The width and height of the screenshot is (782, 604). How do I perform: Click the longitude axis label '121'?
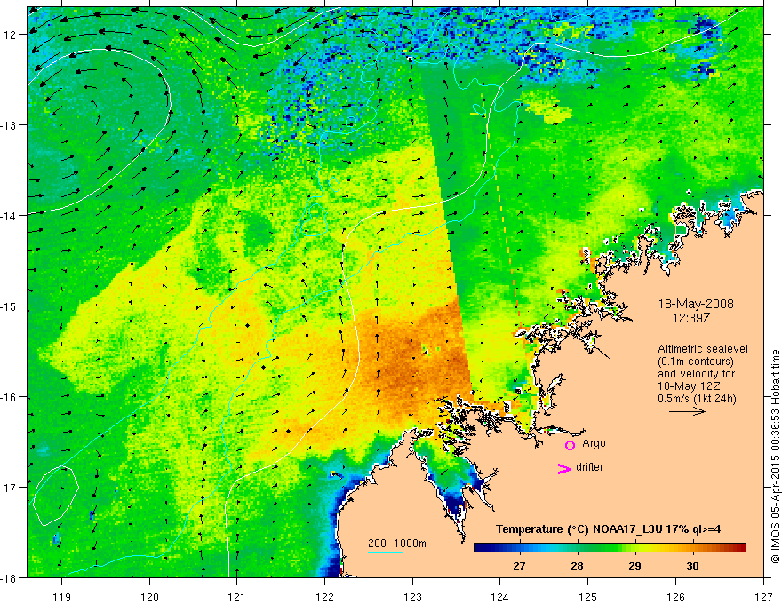pyautogui.click(x=237, y=597)
